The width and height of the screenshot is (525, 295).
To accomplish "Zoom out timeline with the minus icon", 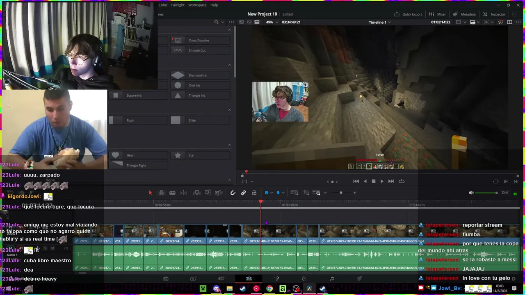I will click(x=326, y=193).
